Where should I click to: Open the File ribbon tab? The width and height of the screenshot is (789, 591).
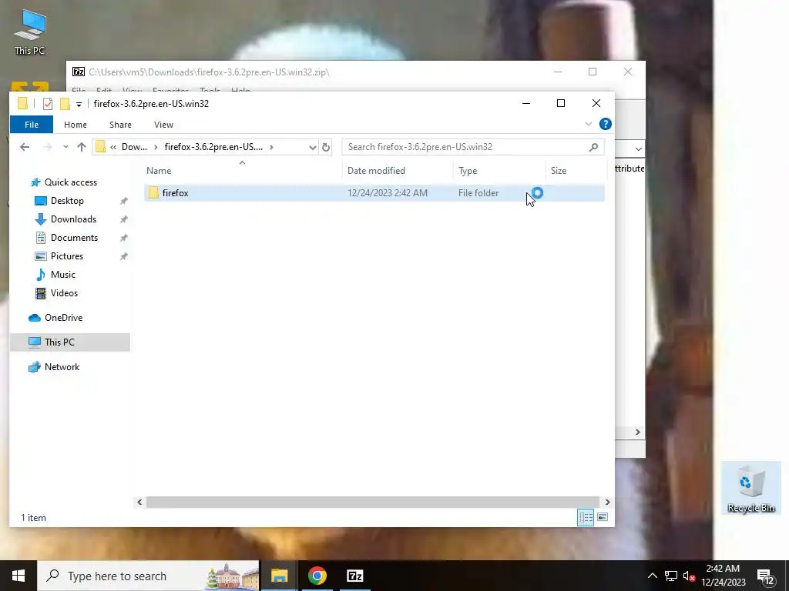tap(31, 125)
